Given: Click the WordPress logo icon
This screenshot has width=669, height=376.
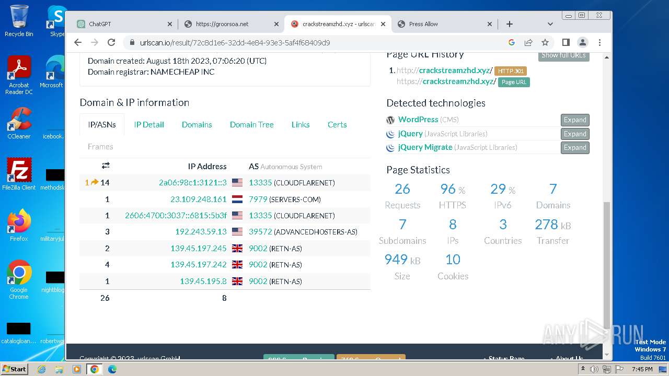Looking at the screenshot, I should [390, 120].
